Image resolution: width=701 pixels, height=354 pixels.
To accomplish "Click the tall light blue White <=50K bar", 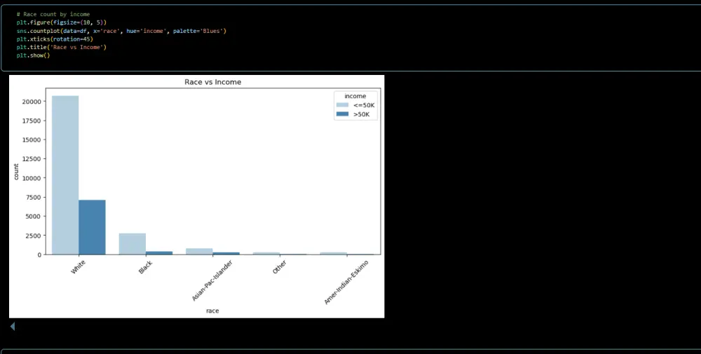I will pos(65,175).
